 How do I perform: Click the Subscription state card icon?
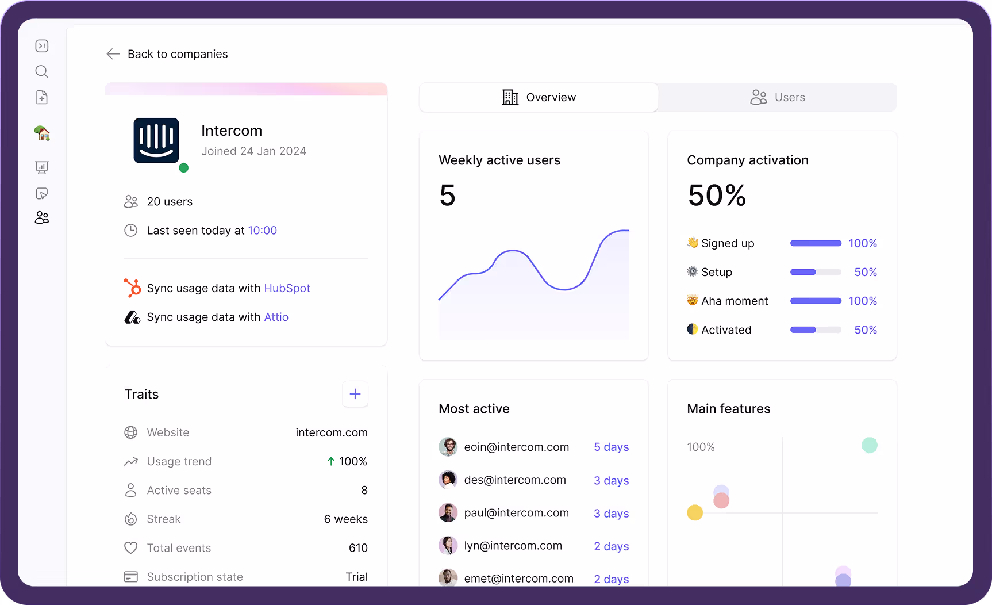131,577
